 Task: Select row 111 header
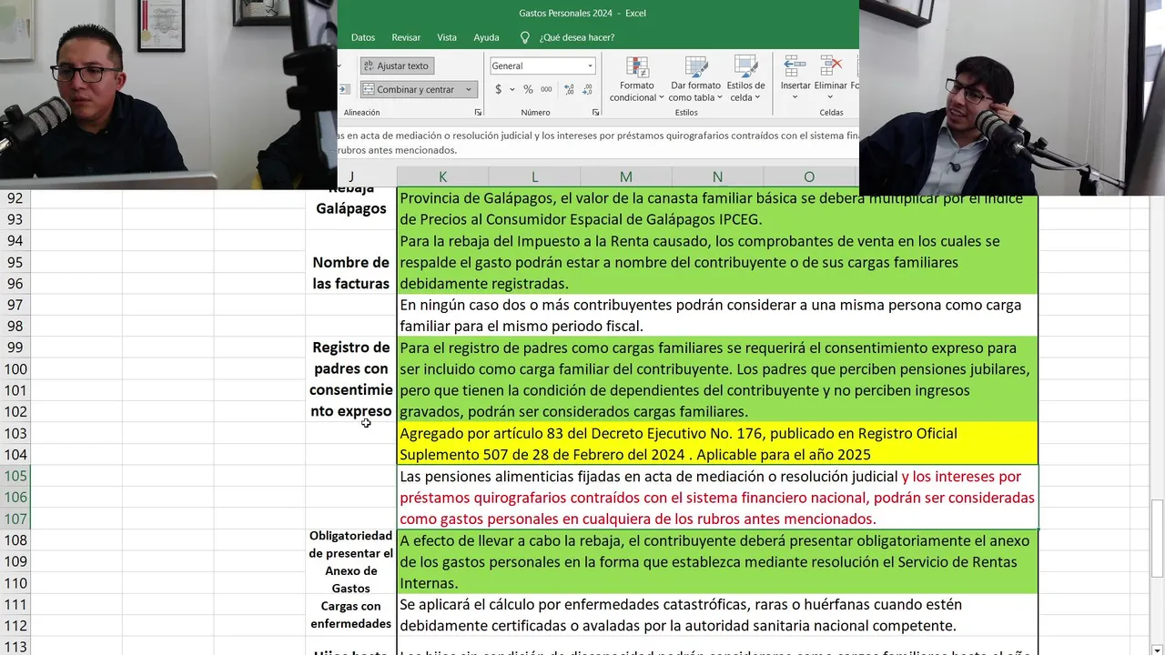pyautogui.click(x=15, y=605)
